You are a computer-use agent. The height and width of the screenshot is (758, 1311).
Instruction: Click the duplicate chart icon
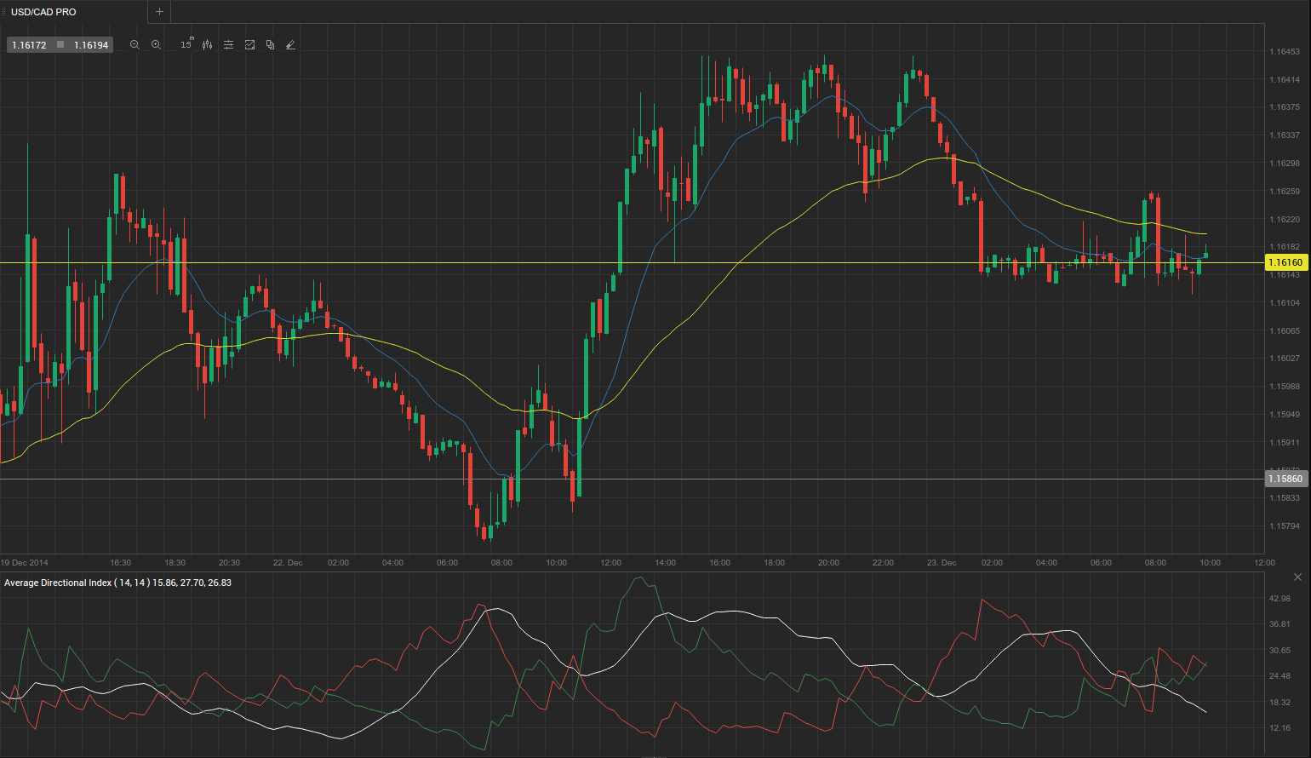(270, 45)
